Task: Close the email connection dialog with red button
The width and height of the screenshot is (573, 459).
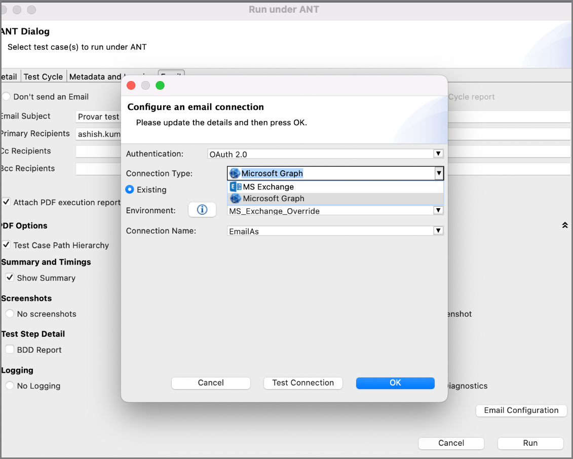Action: (x=131, y=86)
